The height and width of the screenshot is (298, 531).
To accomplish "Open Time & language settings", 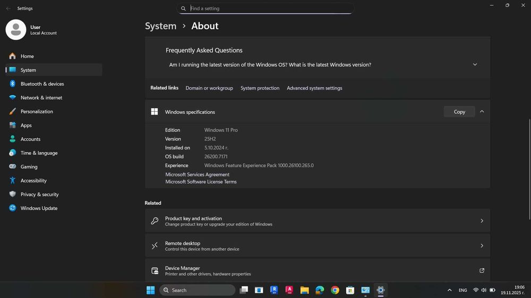I will pyautogui.click(x=54, y=153).
